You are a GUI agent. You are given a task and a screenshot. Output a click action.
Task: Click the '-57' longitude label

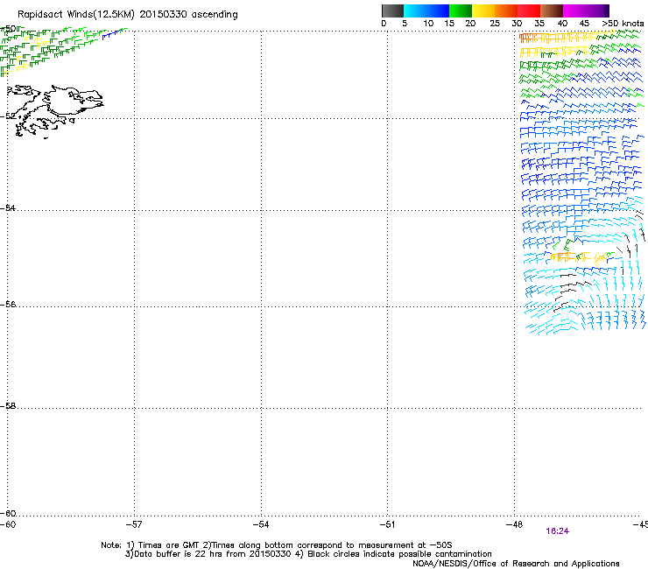(134, 524)
